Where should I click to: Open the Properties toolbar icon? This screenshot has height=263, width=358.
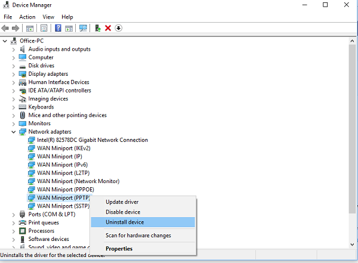click(x=44, y=28)
